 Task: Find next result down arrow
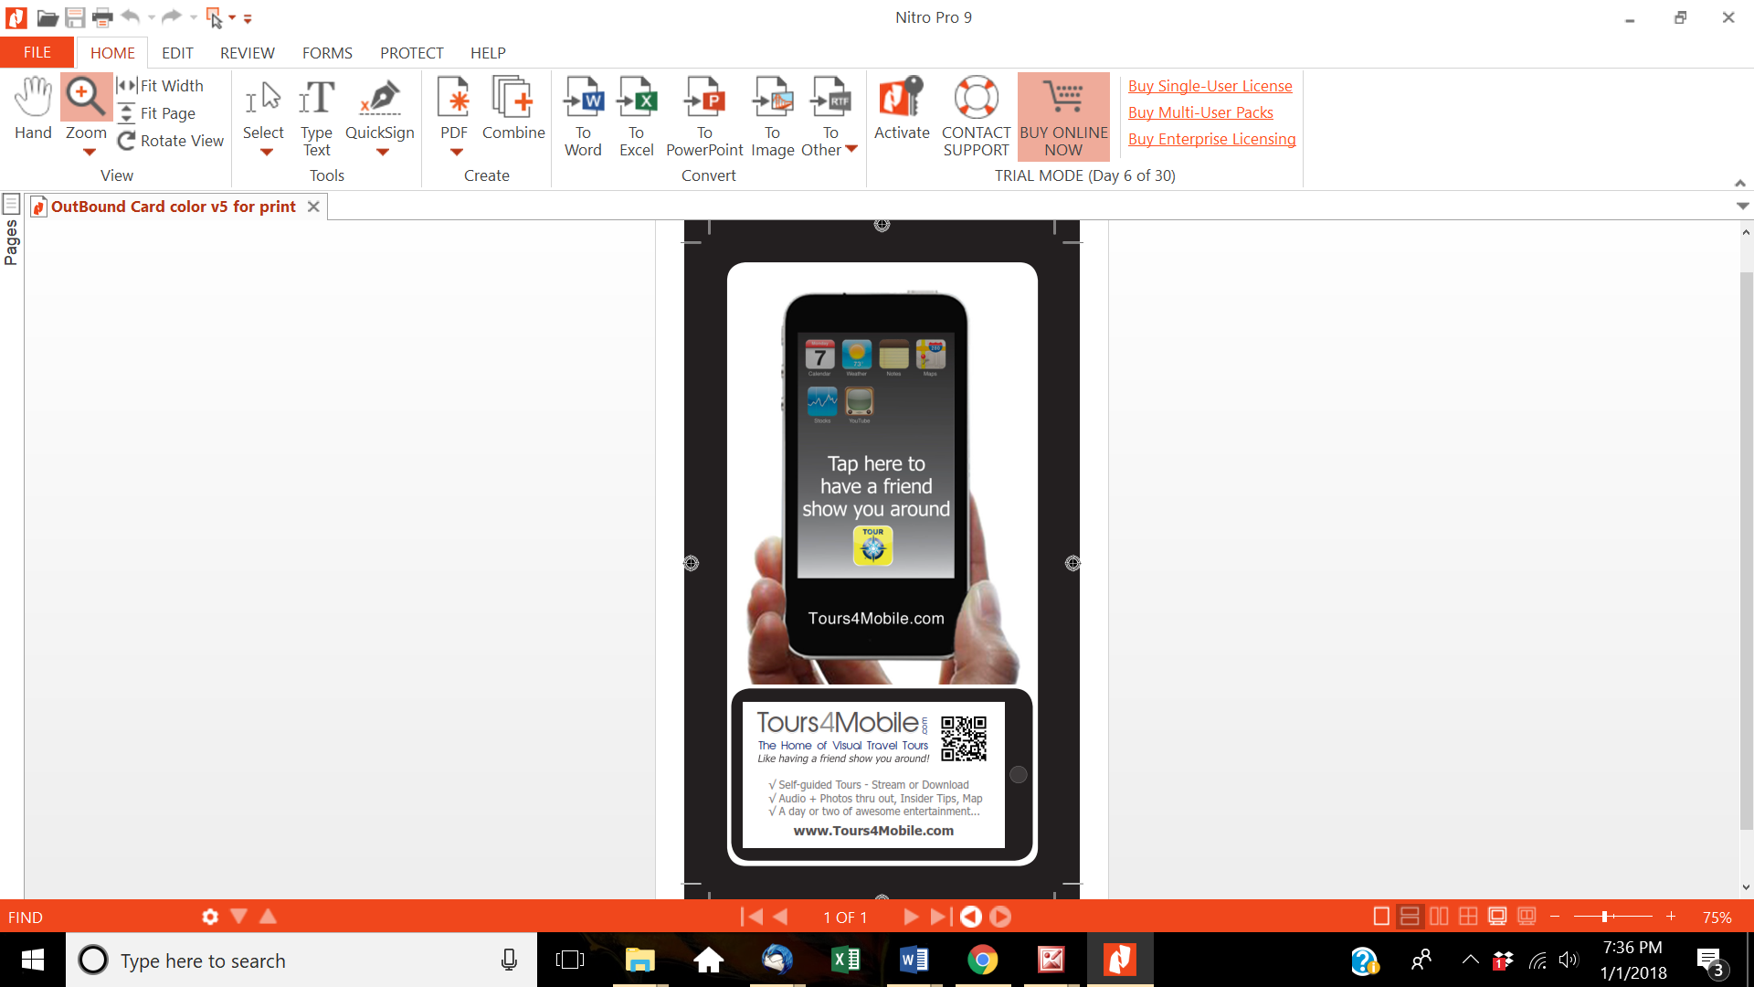(239, 916)
